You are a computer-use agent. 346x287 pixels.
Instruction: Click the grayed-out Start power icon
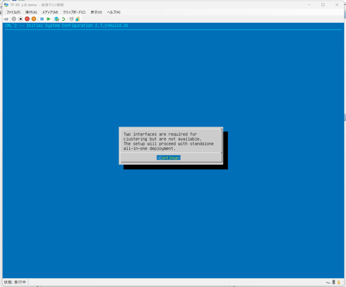pos(14,19)
